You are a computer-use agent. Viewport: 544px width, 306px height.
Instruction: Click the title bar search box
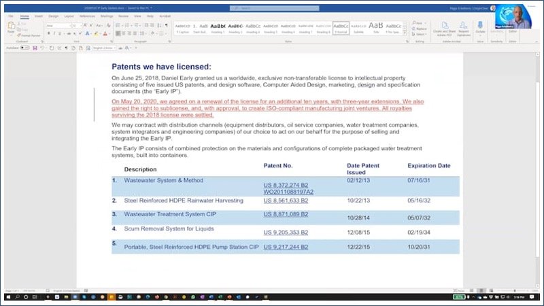(274, 8)
